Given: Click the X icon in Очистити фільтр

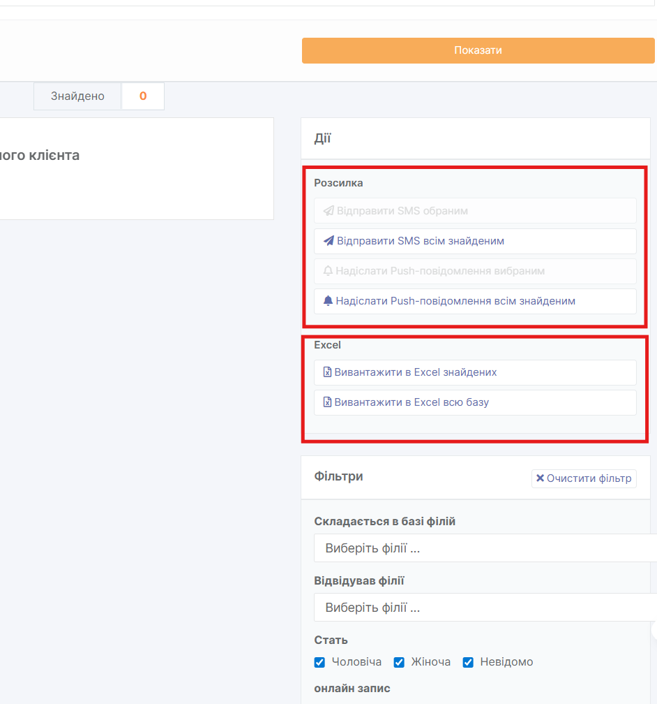Looking at the screenshot, I should [540, 478].
